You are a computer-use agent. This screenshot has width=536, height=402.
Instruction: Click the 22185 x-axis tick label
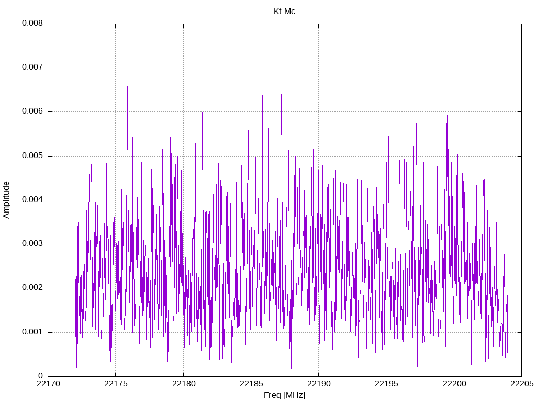tap(251, 384)
